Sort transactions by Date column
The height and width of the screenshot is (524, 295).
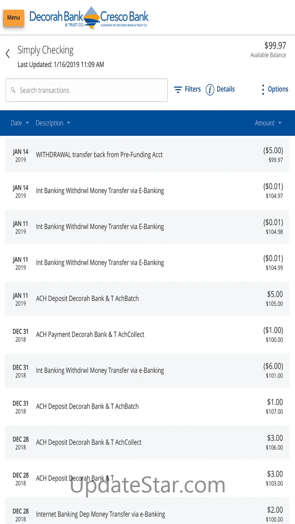tap(20, 123)
